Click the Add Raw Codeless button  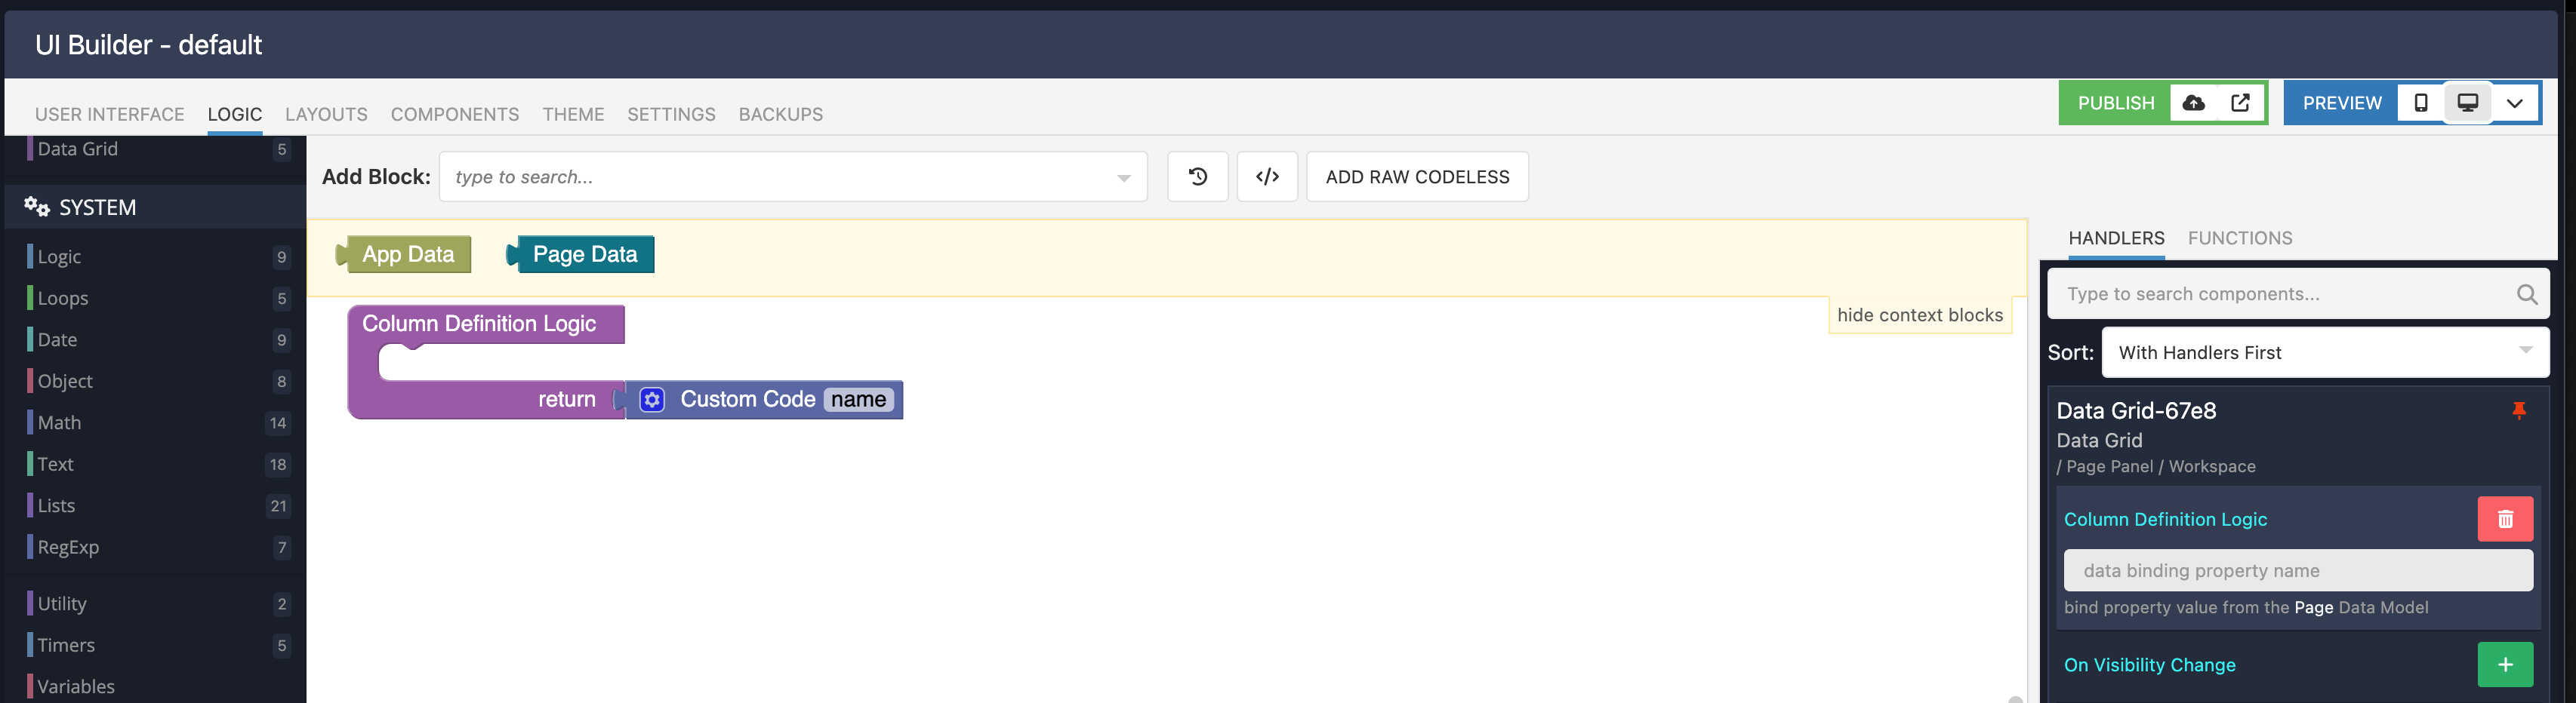click(x=1416, y=177)
